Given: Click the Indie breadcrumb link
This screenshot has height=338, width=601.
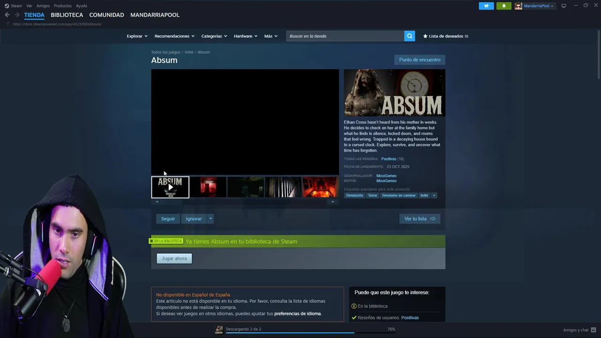Looking at the screenshot, I should 189,52.
